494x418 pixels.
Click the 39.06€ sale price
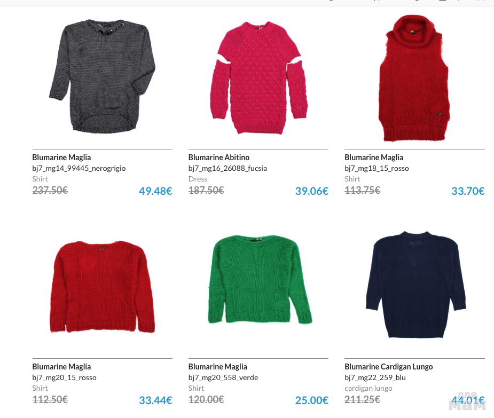[311, 191]
